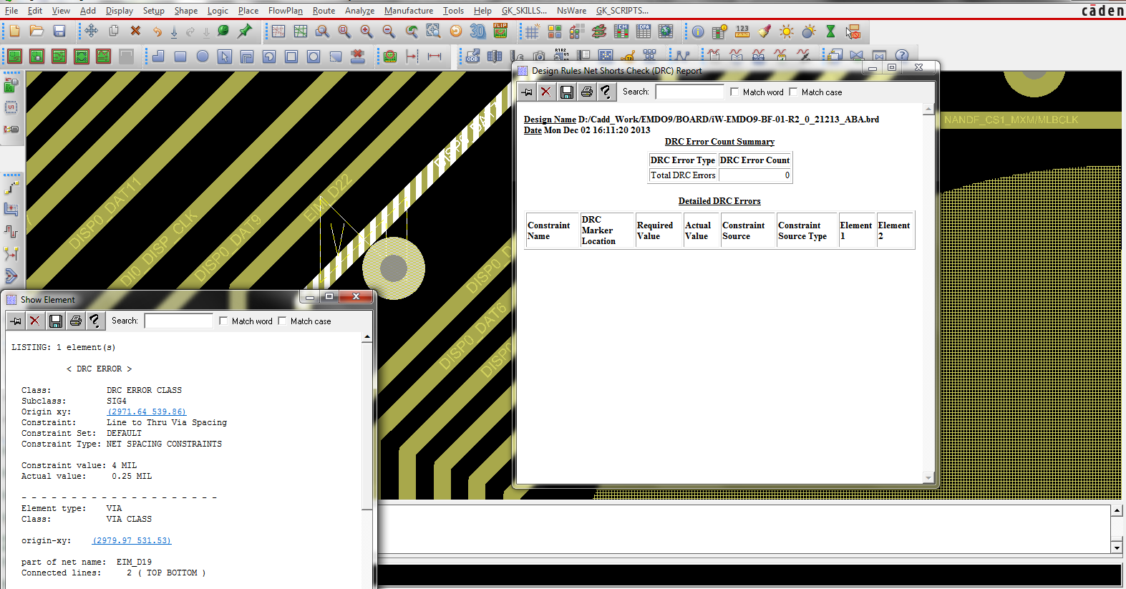Click the via origin-xy coordinate link
Viewport: 1126px width, 589px height.
pyautogui.click(x=132, y=541)
